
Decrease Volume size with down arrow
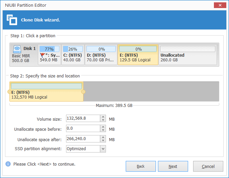103,120
